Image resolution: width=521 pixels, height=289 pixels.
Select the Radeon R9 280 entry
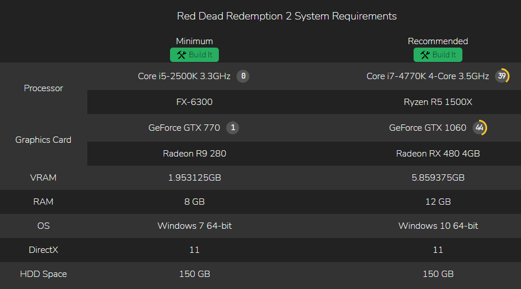[194, 154]
